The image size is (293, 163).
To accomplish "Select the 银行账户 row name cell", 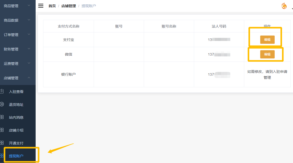I will pos(68,74).
